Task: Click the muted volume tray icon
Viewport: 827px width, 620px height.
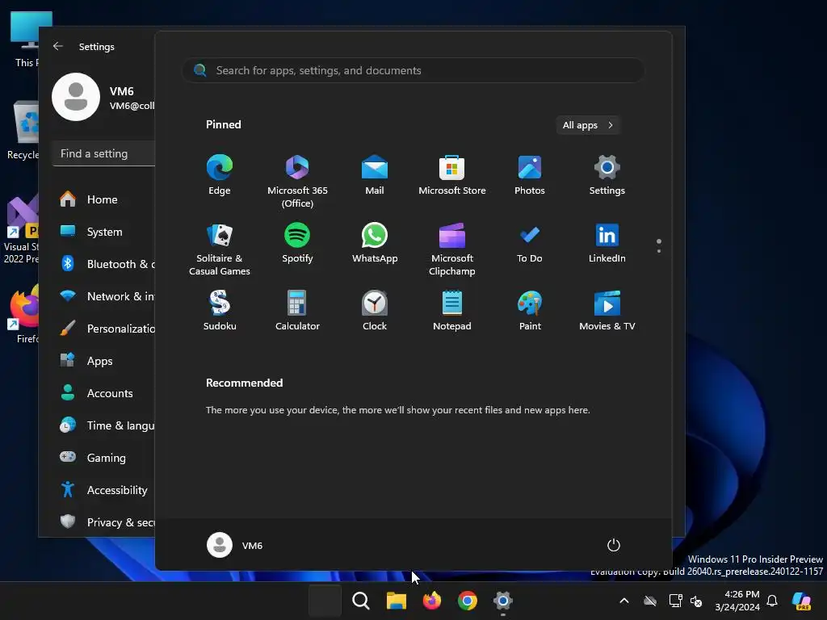Action: (x=696, y=601)
